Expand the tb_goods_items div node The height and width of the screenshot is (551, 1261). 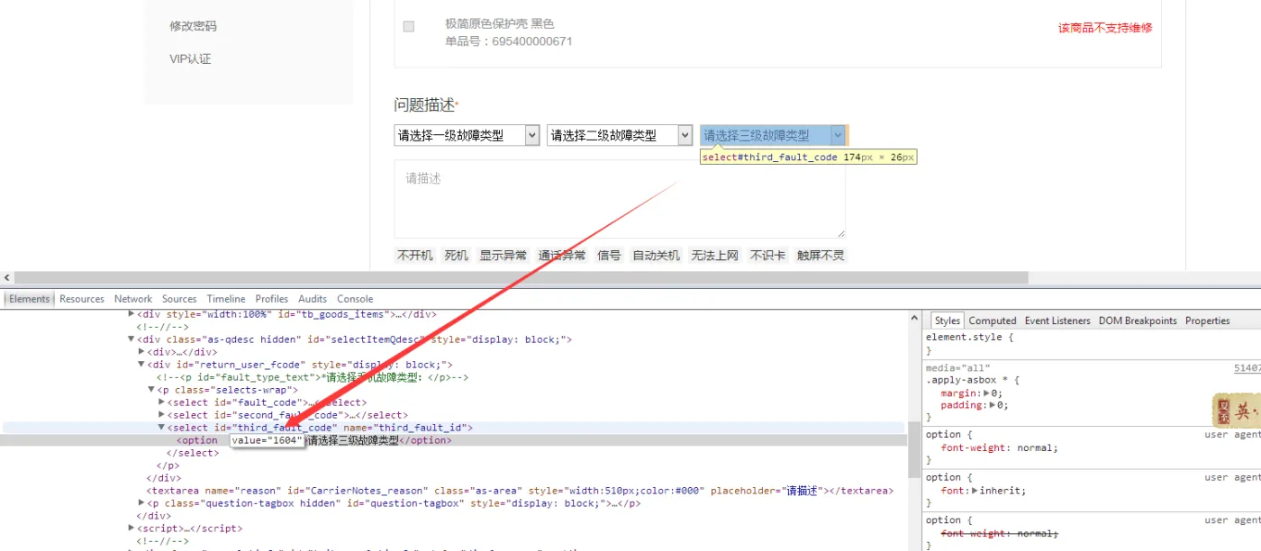coord(132,314)
